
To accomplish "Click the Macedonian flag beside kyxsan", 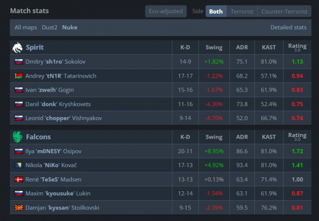I will (x=18, y=208).
